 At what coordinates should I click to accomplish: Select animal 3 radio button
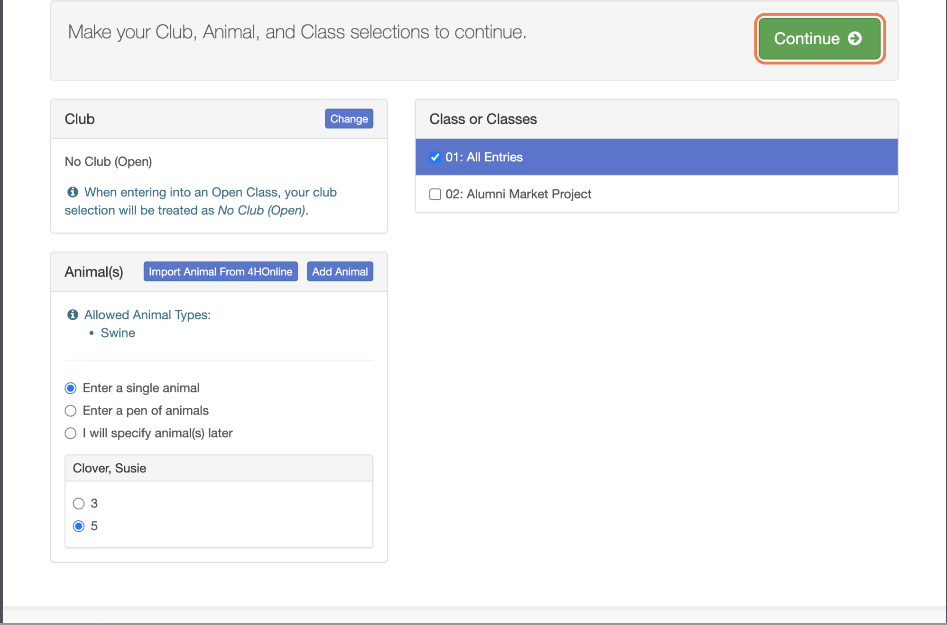pos(79,503)
